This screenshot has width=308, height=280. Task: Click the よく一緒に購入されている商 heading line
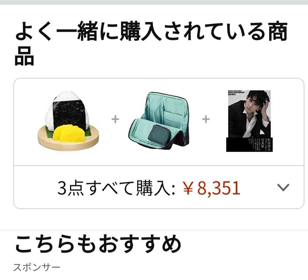point(151,32)
